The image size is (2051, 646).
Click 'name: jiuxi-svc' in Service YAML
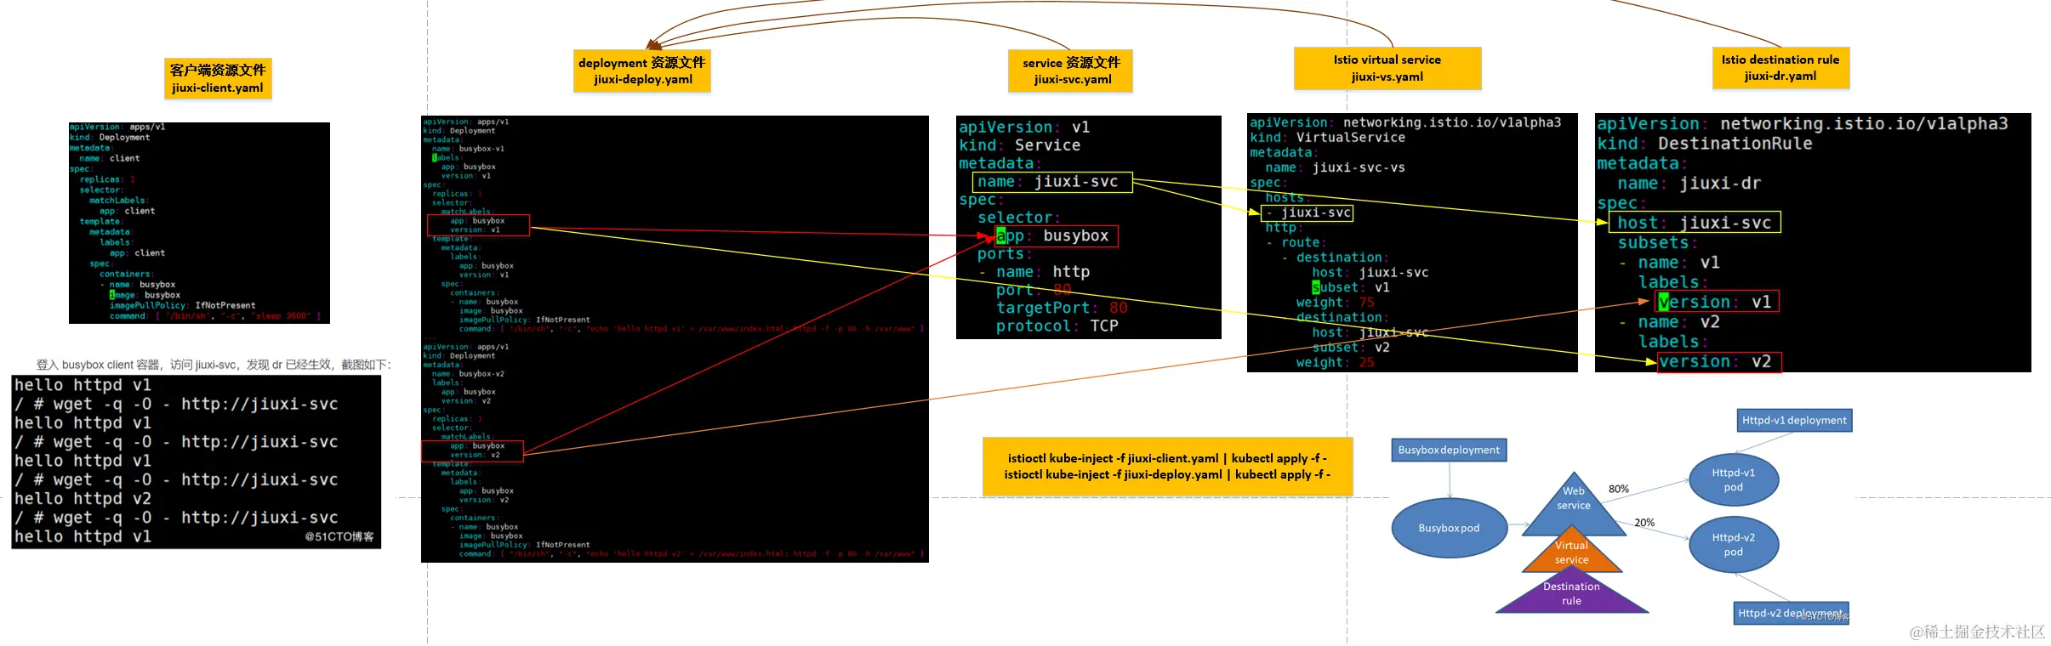(1052, 182)
